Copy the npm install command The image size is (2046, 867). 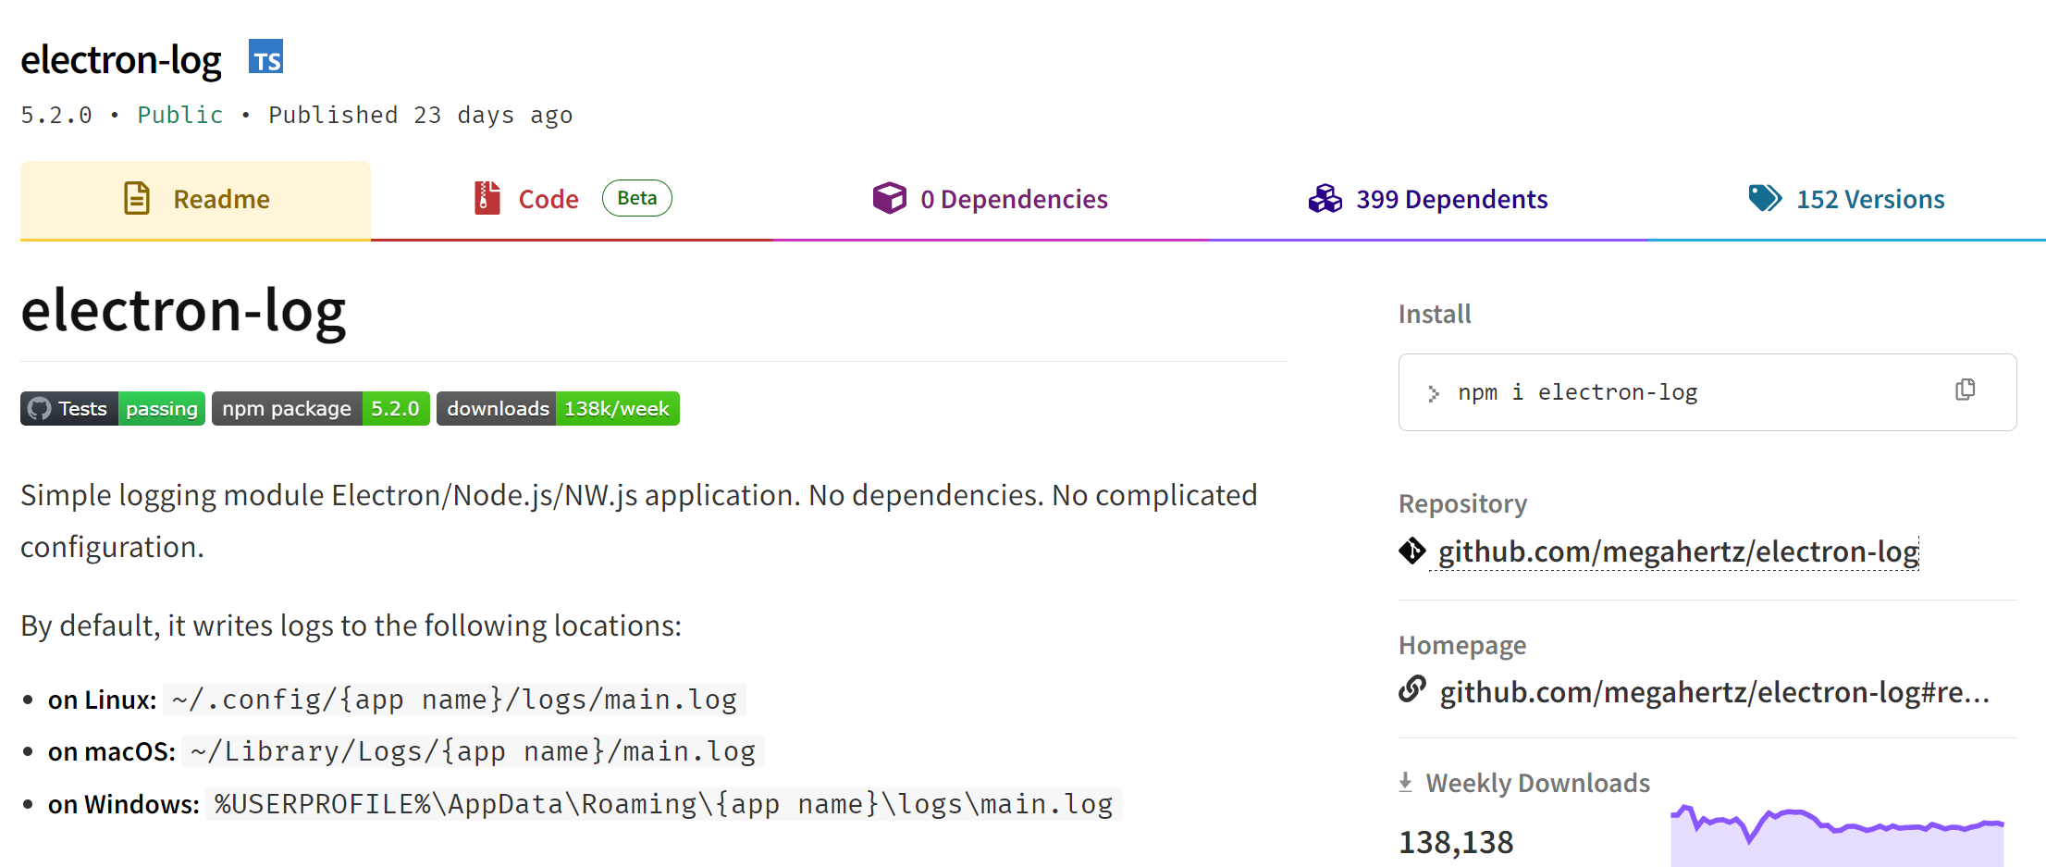point(1966,390)
